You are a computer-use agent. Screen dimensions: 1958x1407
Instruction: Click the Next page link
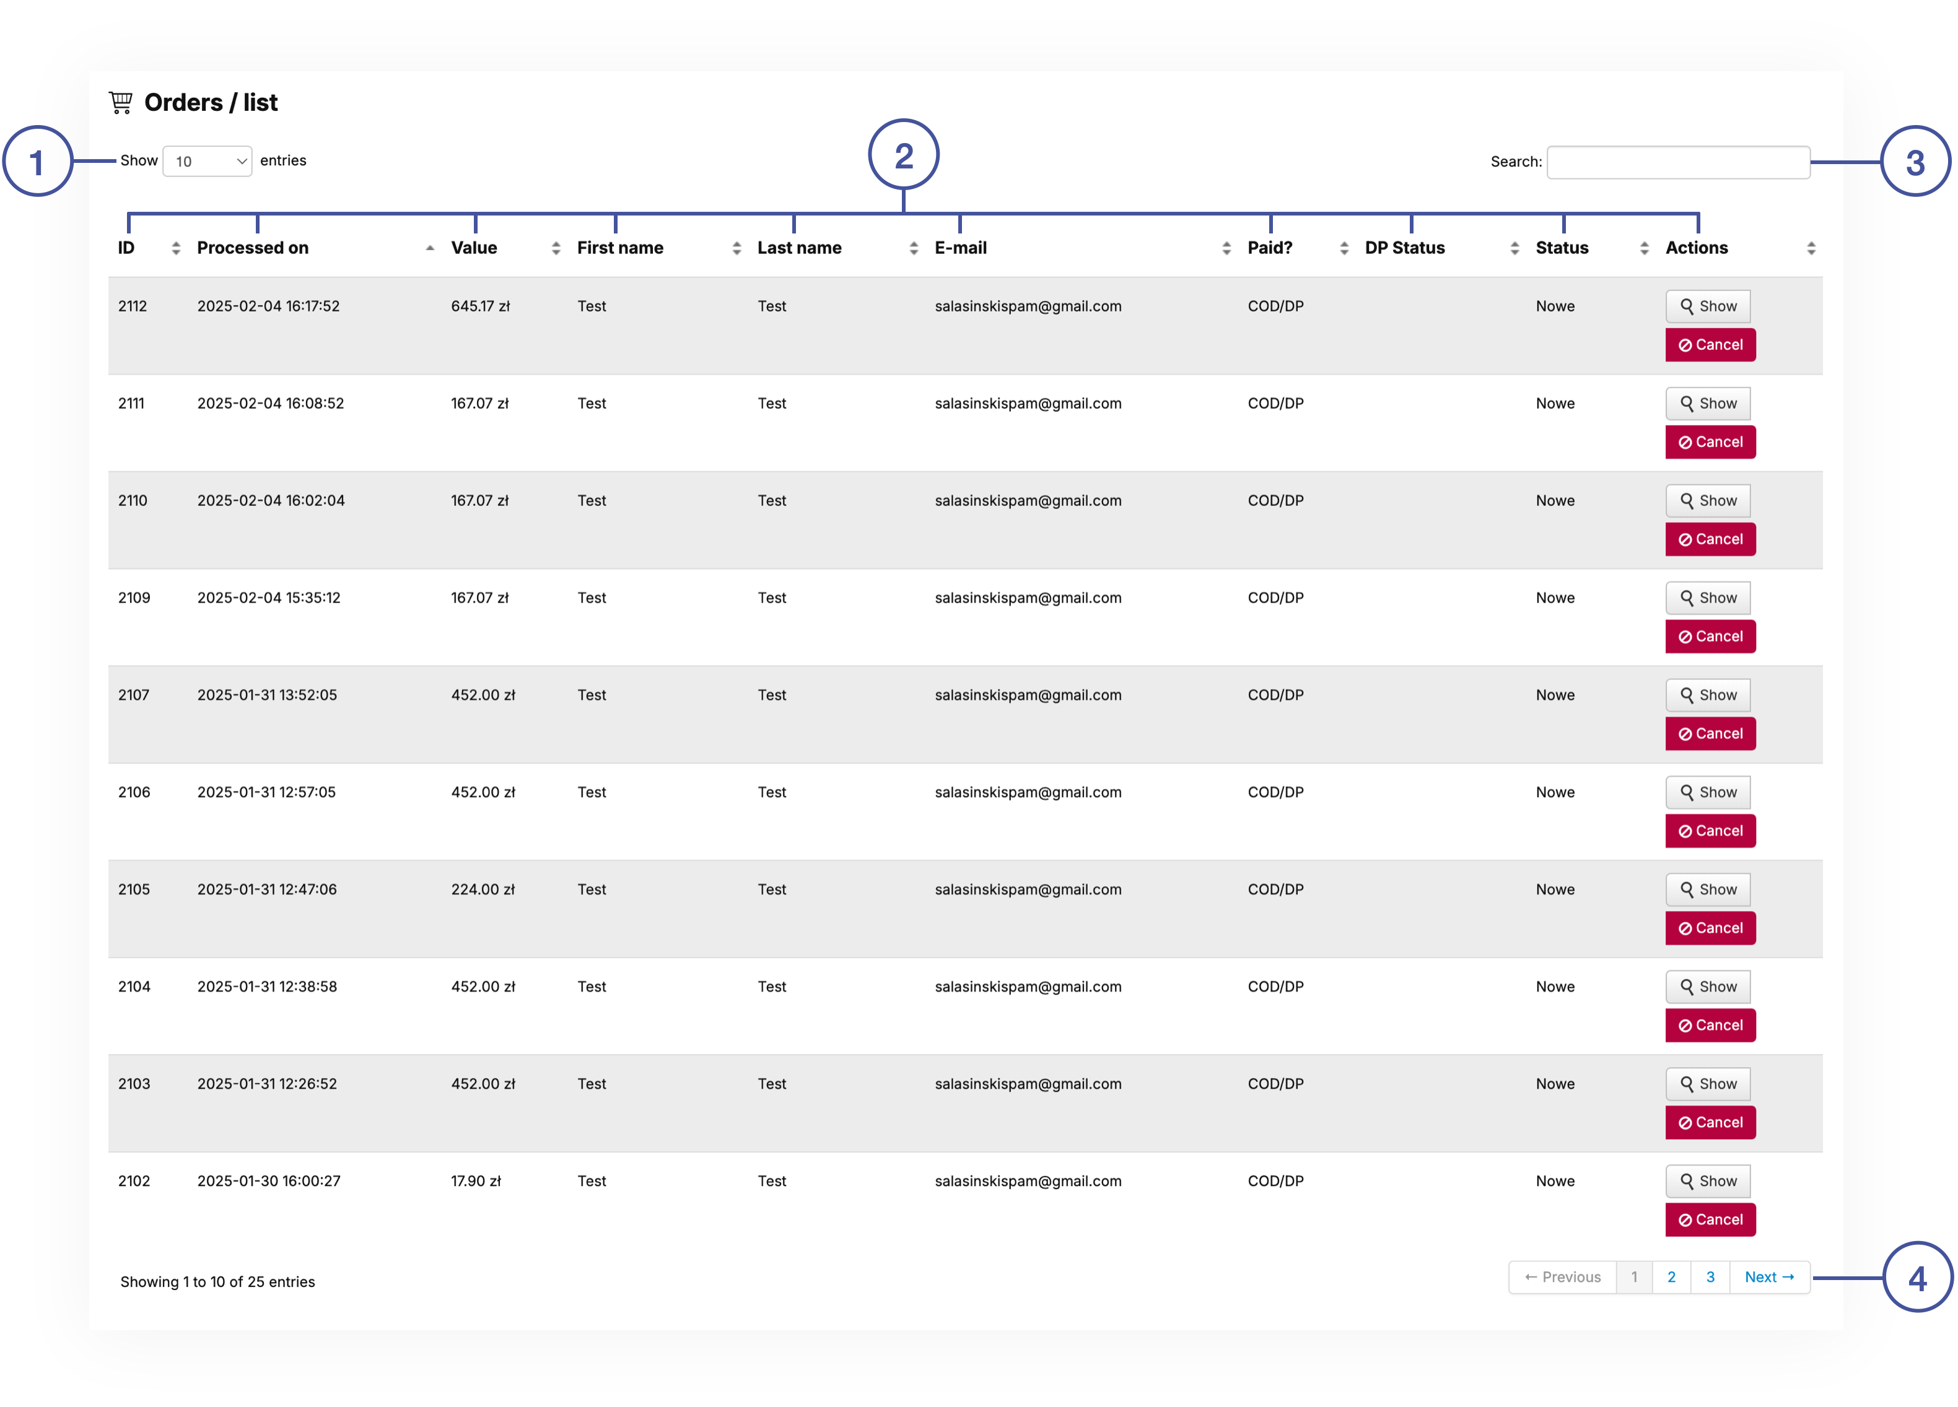(x=1768, y=1277)
